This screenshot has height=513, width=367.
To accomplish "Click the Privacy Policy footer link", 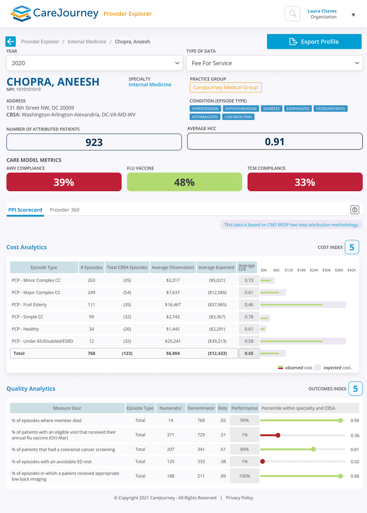I will [239, 498].
